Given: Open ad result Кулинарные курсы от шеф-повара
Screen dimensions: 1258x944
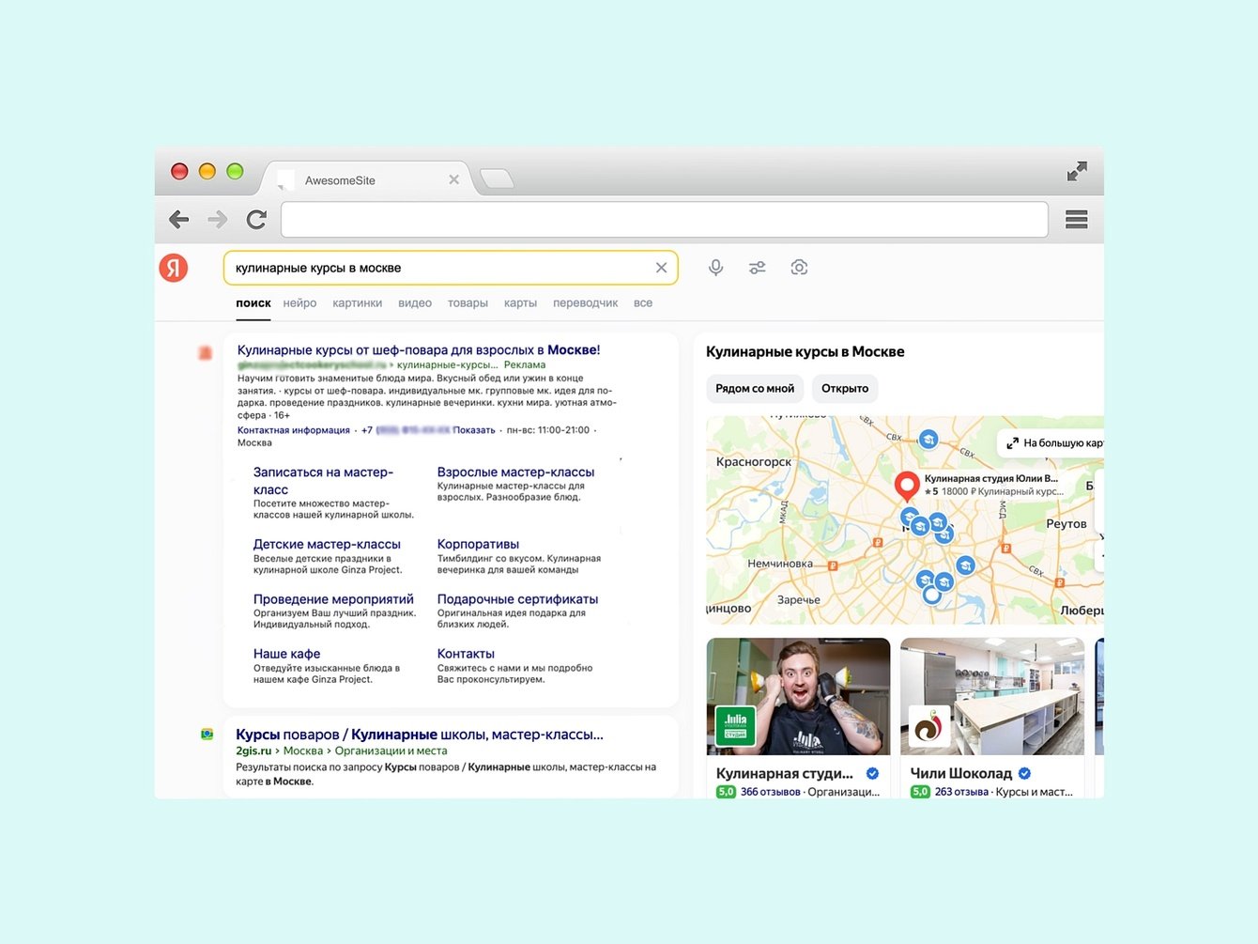Looking at the screenshot, I should pos(419,349).
